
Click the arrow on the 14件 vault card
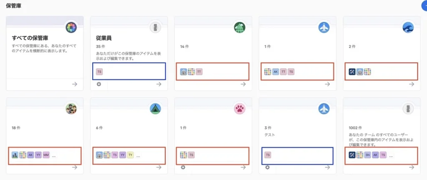[x=243, y=84]
